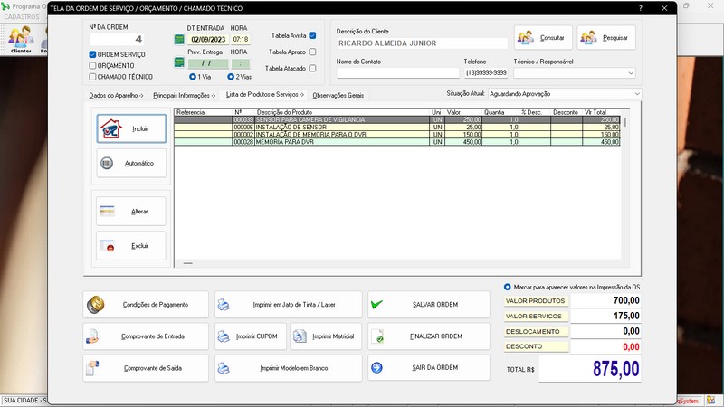The width and height of the screenshot is (724, 407).
Task: Click the Nome do Contato input field
Action: pos(397,72)
